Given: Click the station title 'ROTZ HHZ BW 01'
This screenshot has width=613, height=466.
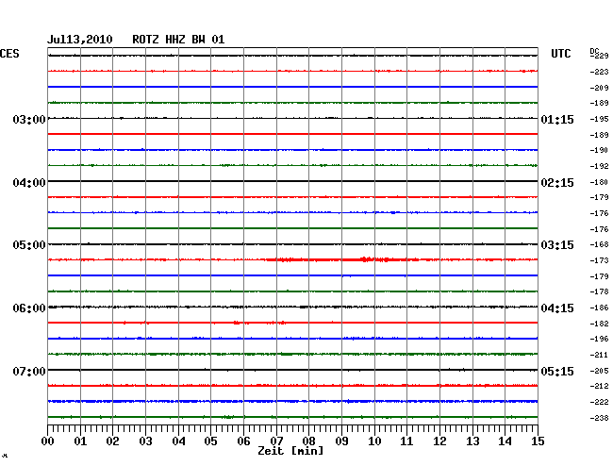Looking at the screenshot, I should click(178, 40).
